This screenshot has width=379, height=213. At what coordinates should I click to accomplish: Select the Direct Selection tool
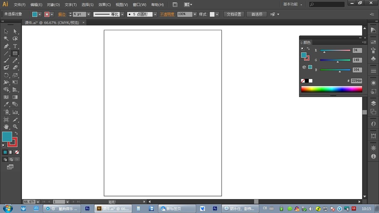15,31
